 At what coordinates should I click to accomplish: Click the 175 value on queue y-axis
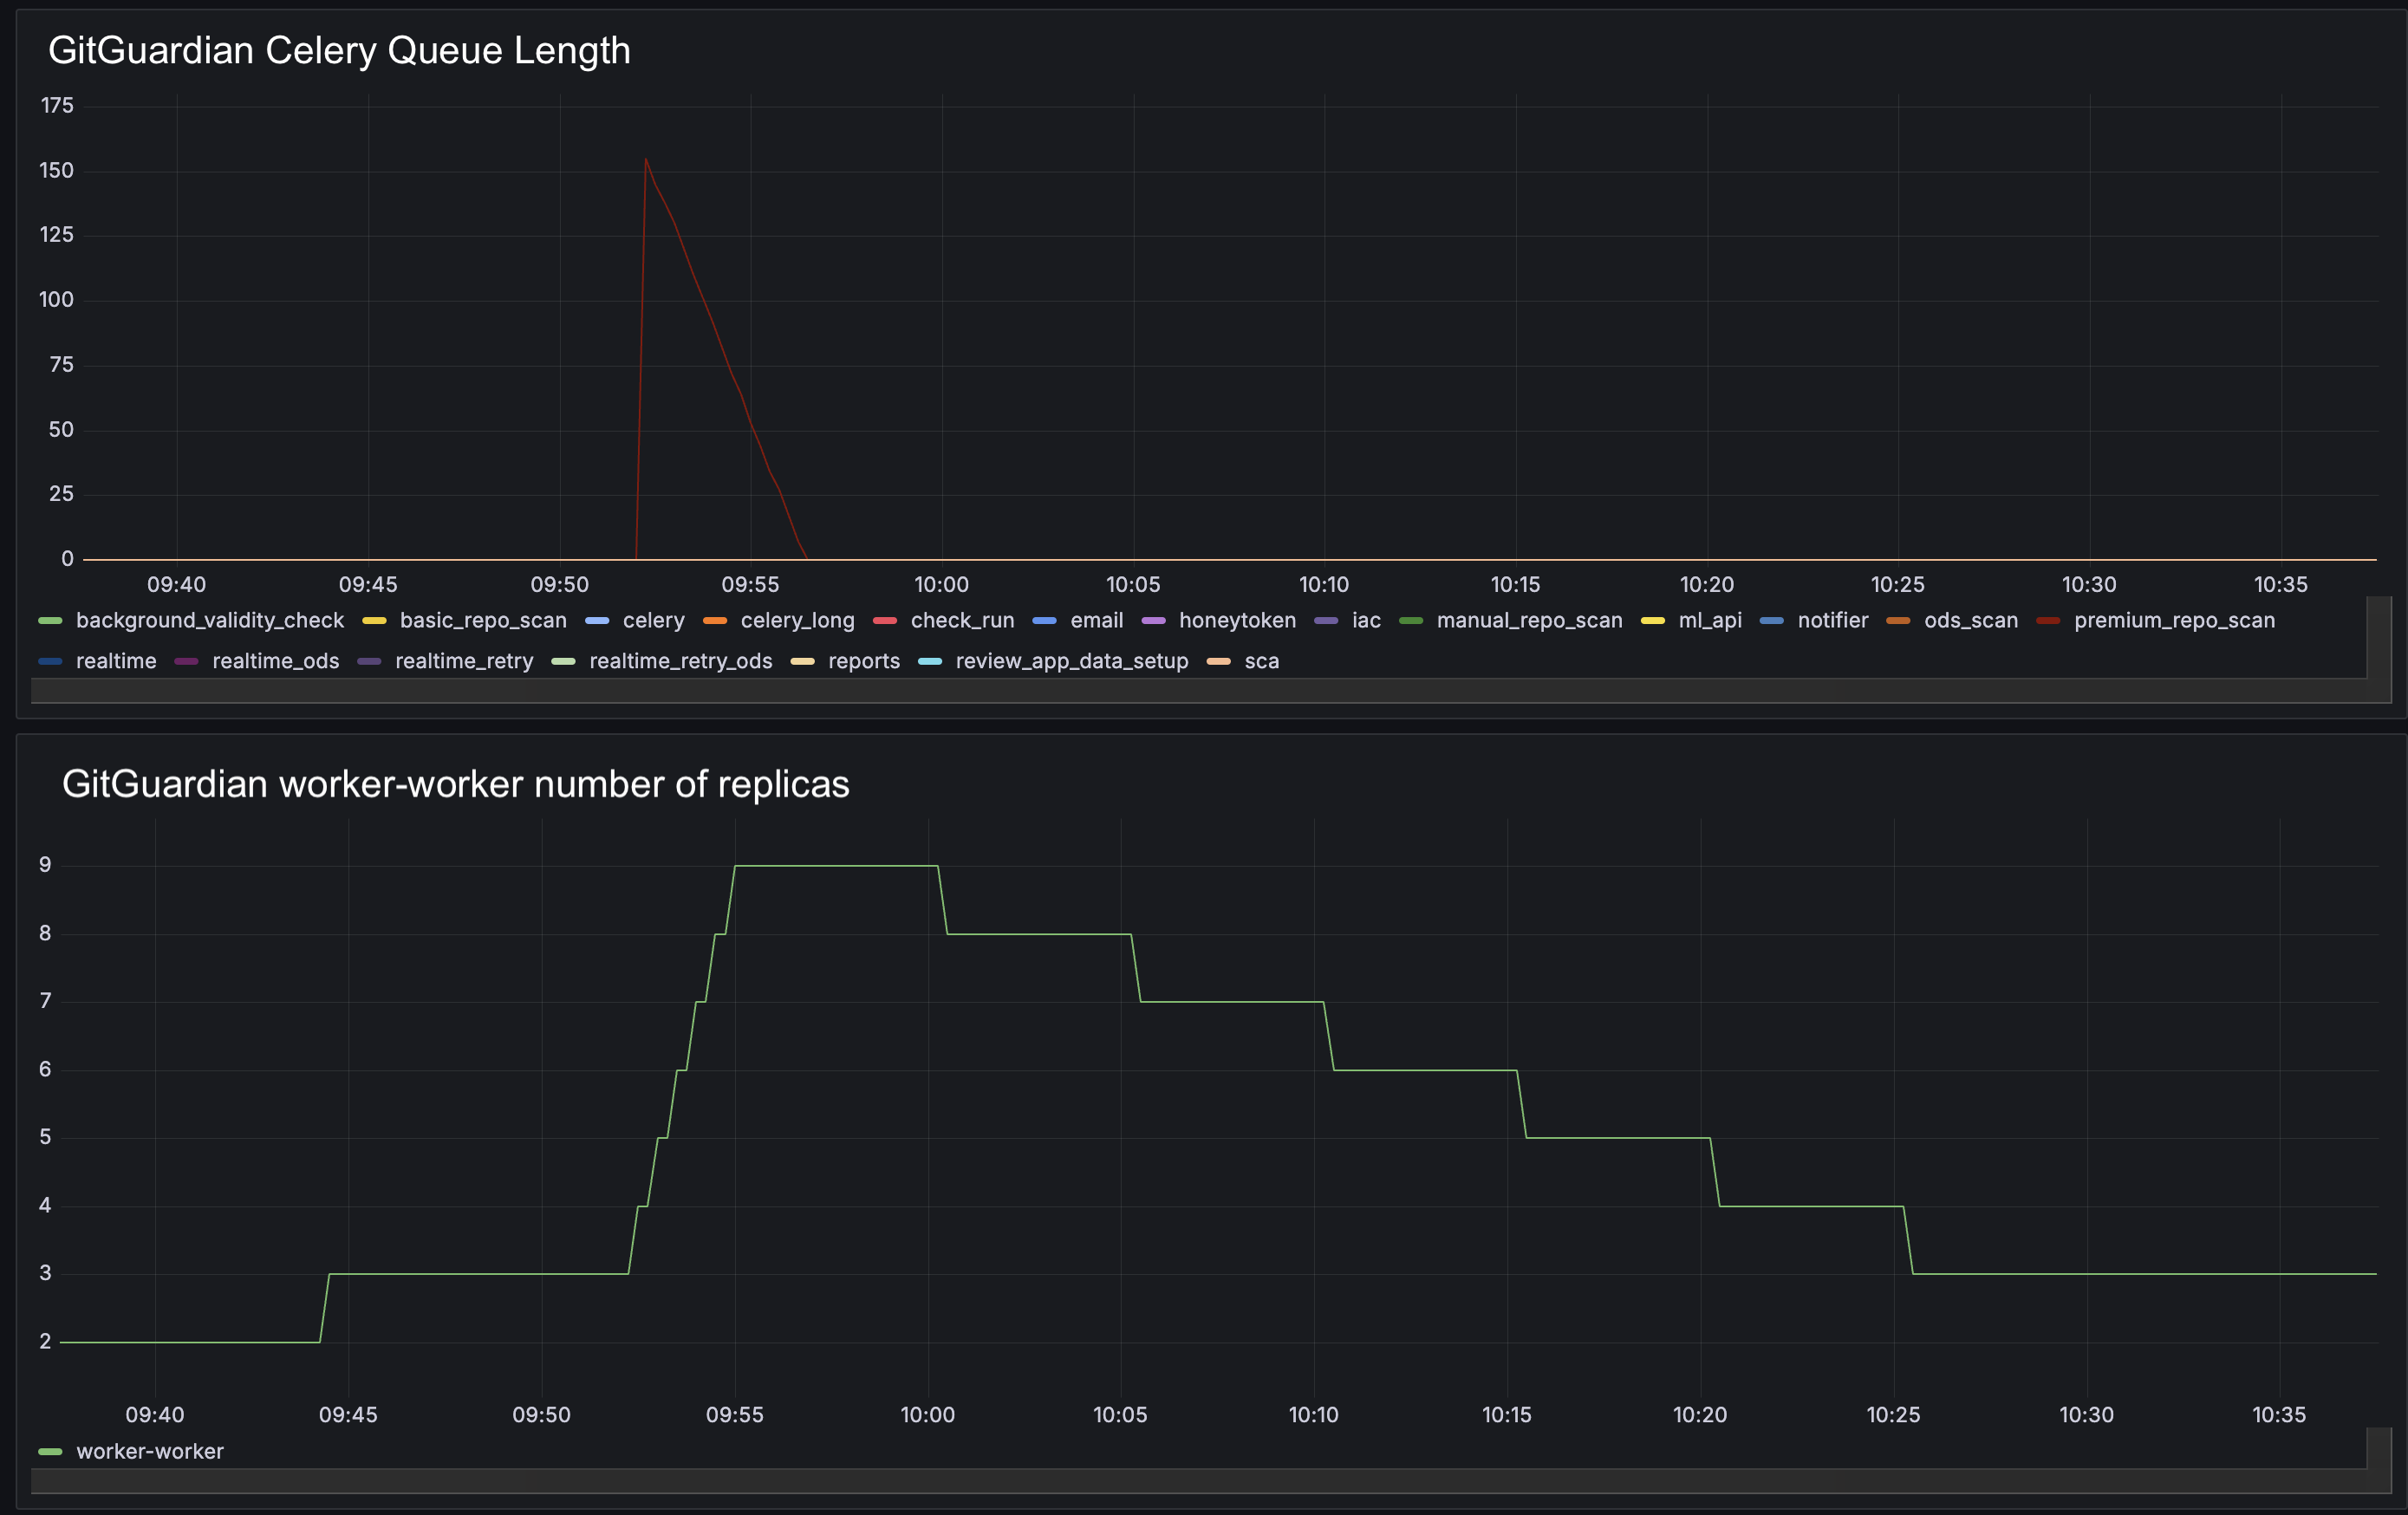tap(57, 105)
